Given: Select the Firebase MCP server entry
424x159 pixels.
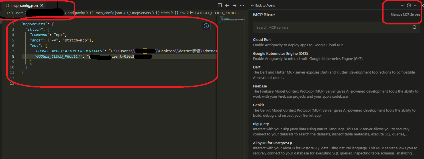Looking at the screenshot, I should [260, 86].
